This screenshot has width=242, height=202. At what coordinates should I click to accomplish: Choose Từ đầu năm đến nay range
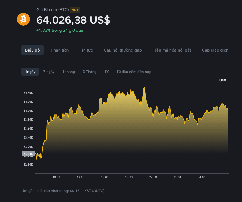[x=134, y=72]
